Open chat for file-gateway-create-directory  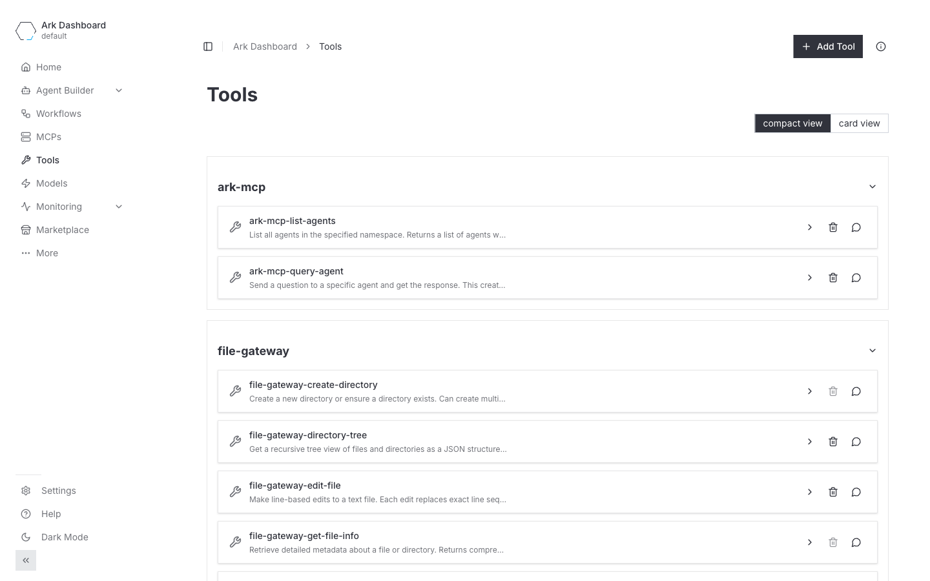pos(856,391)
